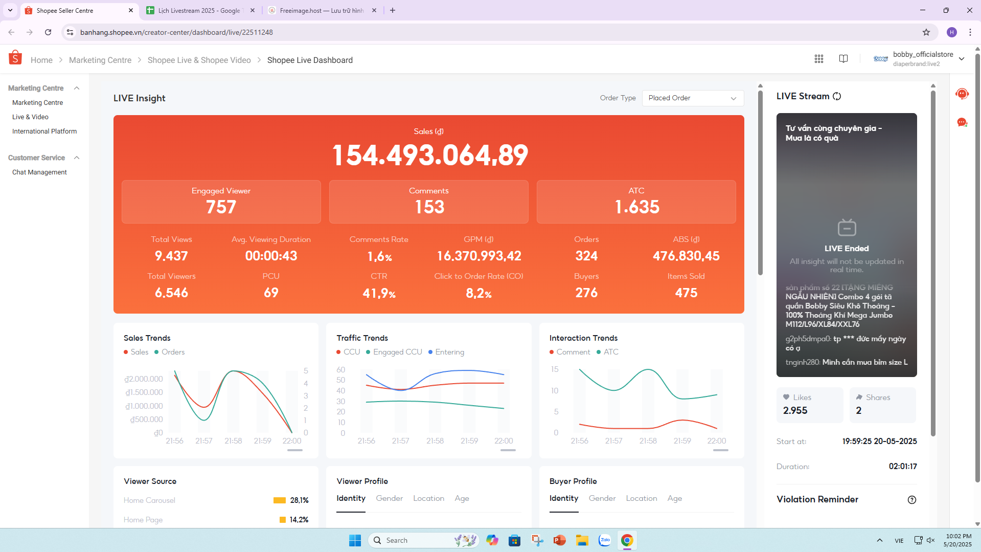Click the Interaction Trends chart scroll handle
Image resolution: width=981 pixels, height=552 pixels.
(721, 450)
